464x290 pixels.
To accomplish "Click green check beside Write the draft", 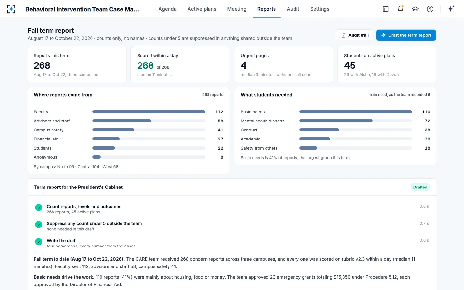I will pyautogui.click(x=39, y=242).
